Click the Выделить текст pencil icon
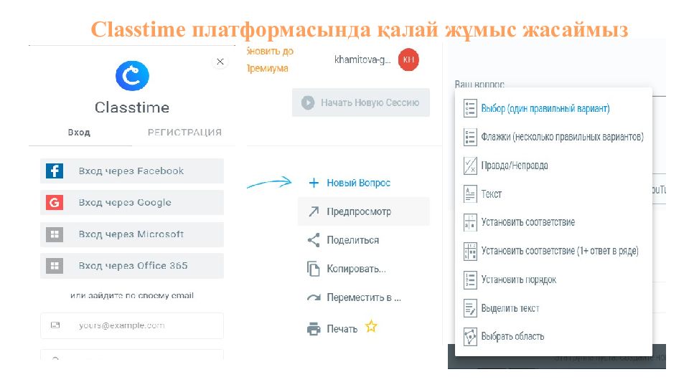The height and width of the screenshot is (387, 689). [470, 308]
